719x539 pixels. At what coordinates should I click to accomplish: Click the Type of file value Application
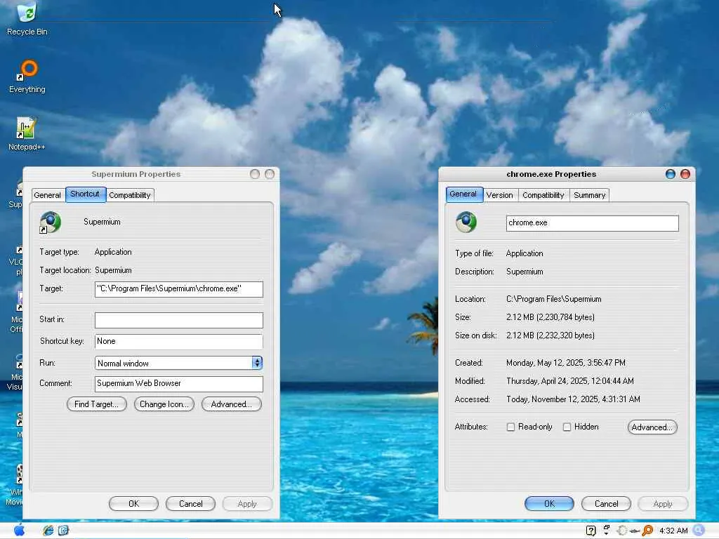coord(525,253)
